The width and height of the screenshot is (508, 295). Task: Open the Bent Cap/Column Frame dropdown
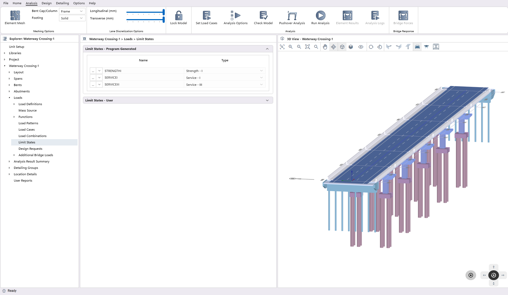click(x=72, y=11)
